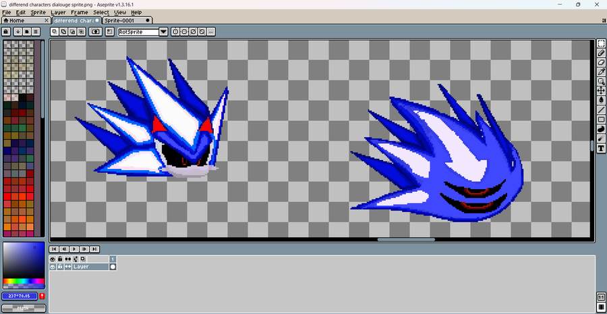607x314 pixels.
Task: Select the cel of Layer at frame 1
Action: pos(113,267)
